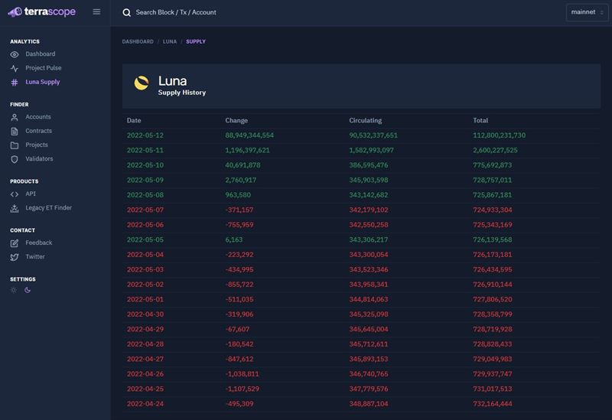Switch to light mode sun icon

(14, 290)
